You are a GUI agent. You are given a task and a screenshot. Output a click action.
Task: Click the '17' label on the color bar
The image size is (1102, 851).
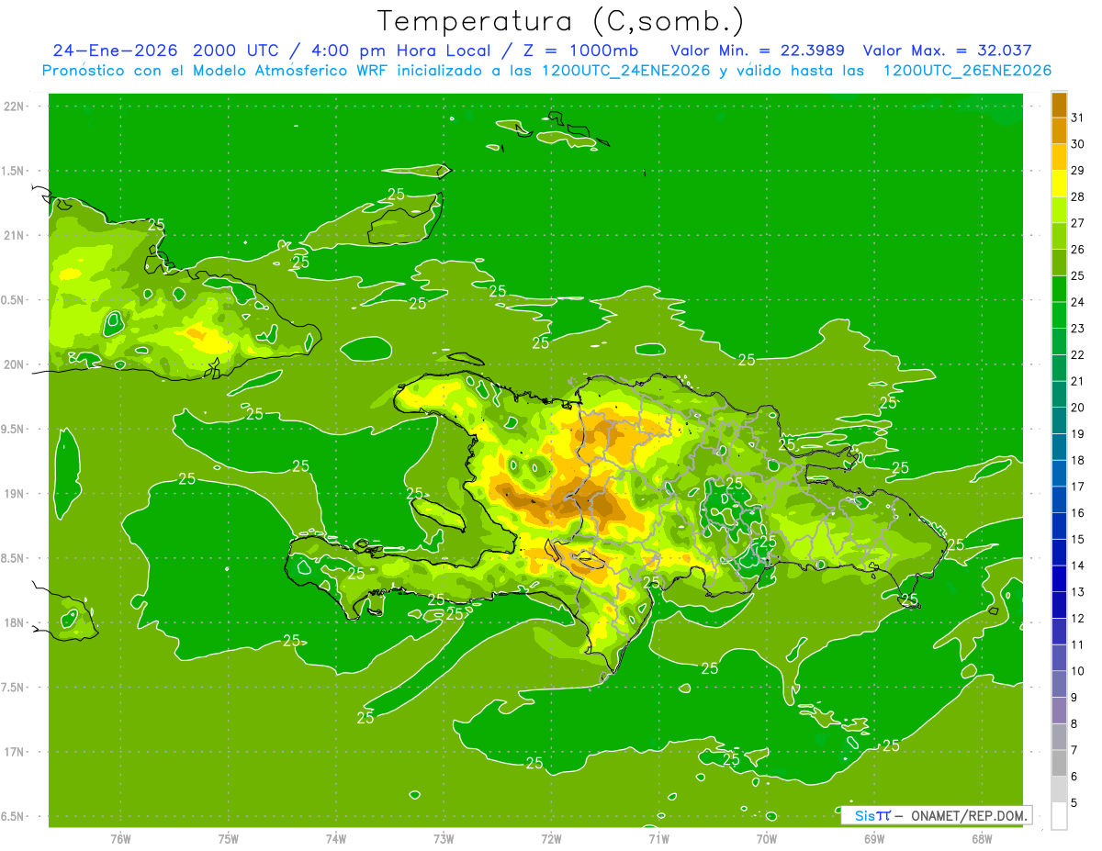[x=1078, y=487]
